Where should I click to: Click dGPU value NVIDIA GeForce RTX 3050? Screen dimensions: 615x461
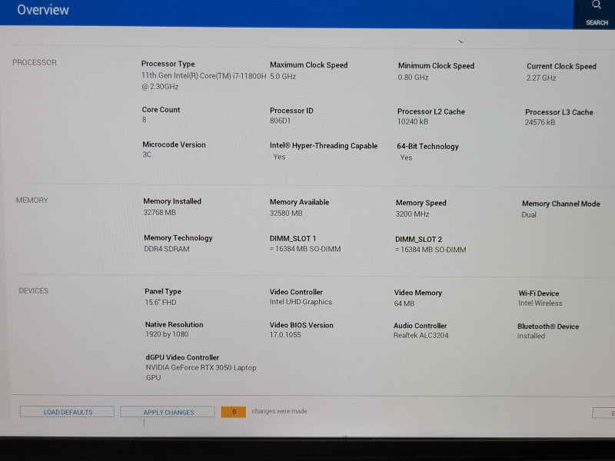(x=201, y=373)
